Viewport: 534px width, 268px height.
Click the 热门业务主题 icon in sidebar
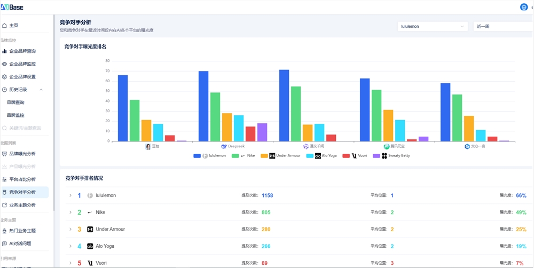5,231
